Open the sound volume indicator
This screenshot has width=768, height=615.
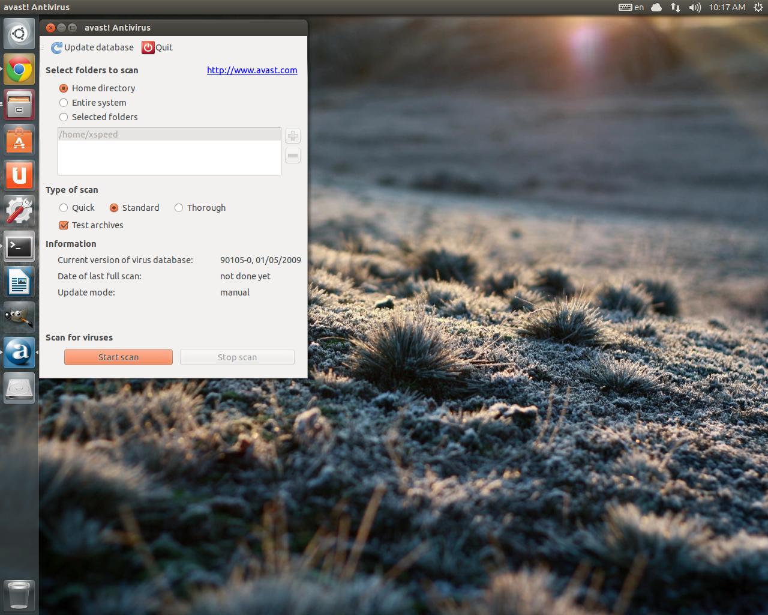[695, 7]
